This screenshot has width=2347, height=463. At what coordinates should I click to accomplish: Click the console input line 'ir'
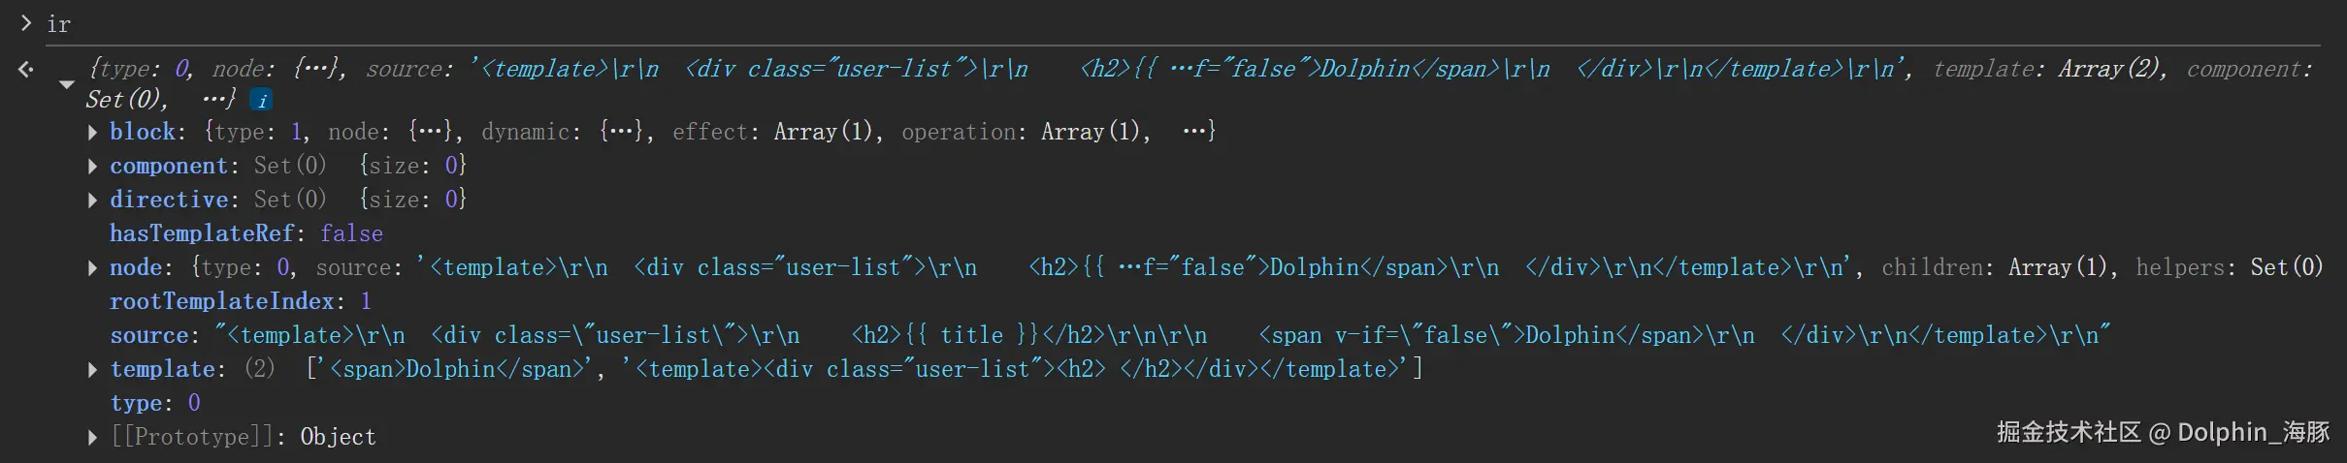[x=59, y=24]
